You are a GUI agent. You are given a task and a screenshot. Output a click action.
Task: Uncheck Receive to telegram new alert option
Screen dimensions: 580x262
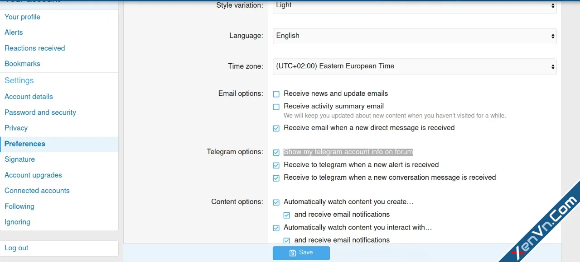pyautogui.click(x=276, y=165)
